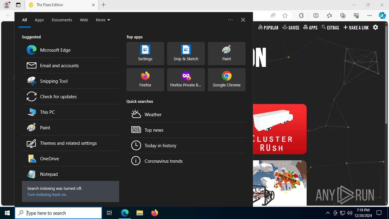Open APPS section on Pizza Edition site
Screen dimensions: 389x219
pos(310,28)
